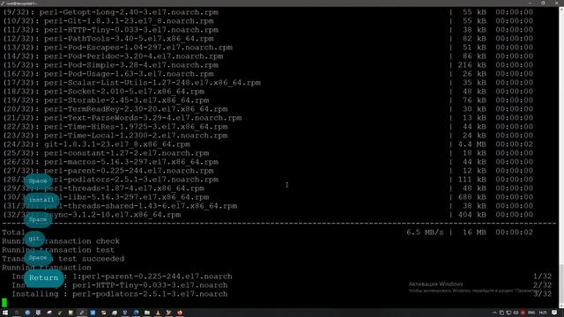The image size is (564, 317).
Task: Click the green terminal cursor block
Action: tap(4, 303)
